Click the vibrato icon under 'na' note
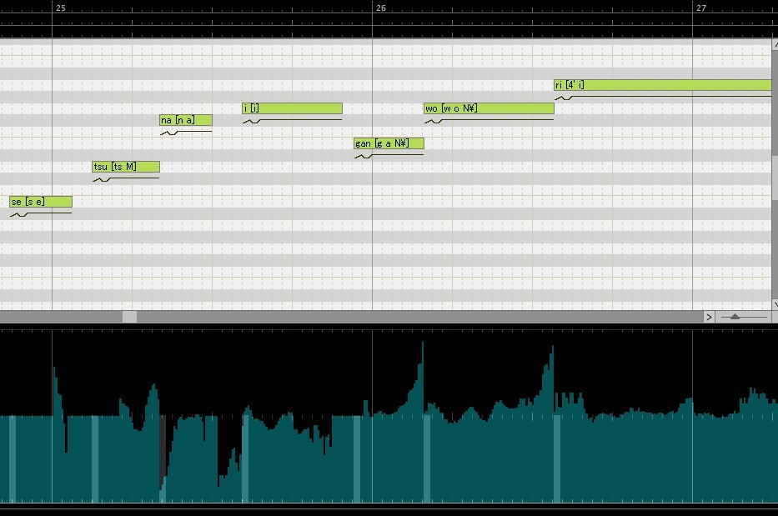778x516 pixels. coord(169,133)
